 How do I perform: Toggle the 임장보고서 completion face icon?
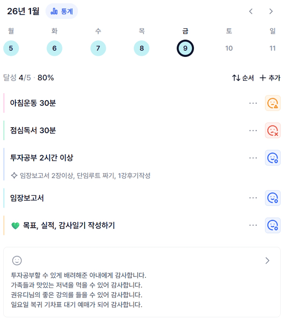[273, 198]
